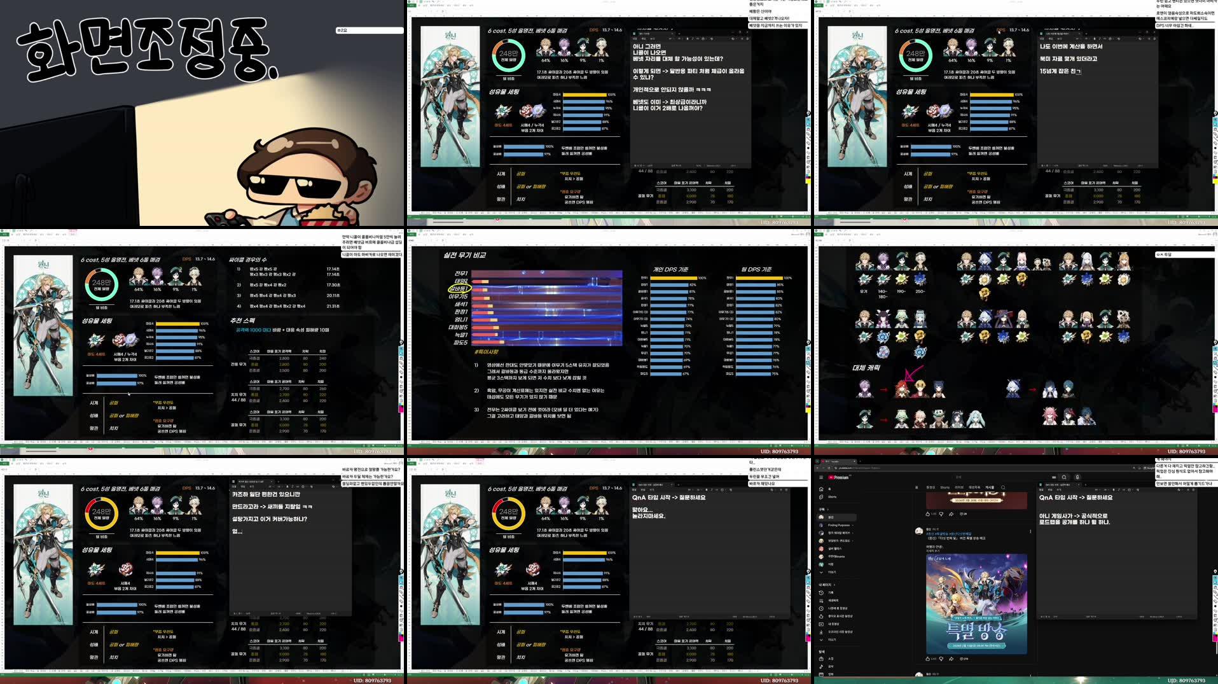Switch to the 재생목록 channel tab

(x=975, y=487)
